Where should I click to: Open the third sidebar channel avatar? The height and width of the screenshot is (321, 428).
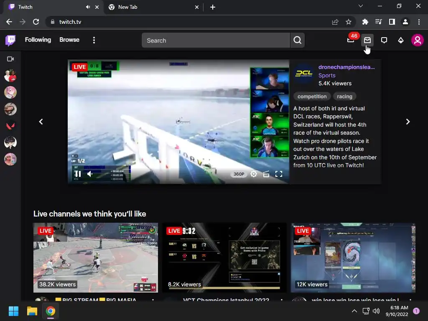(10, 109)
